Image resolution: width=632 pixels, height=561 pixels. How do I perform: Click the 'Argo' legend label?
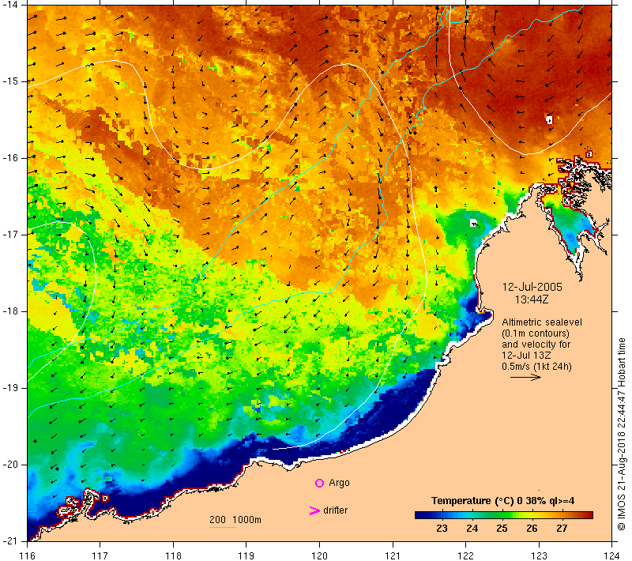[x=339, y=483]
